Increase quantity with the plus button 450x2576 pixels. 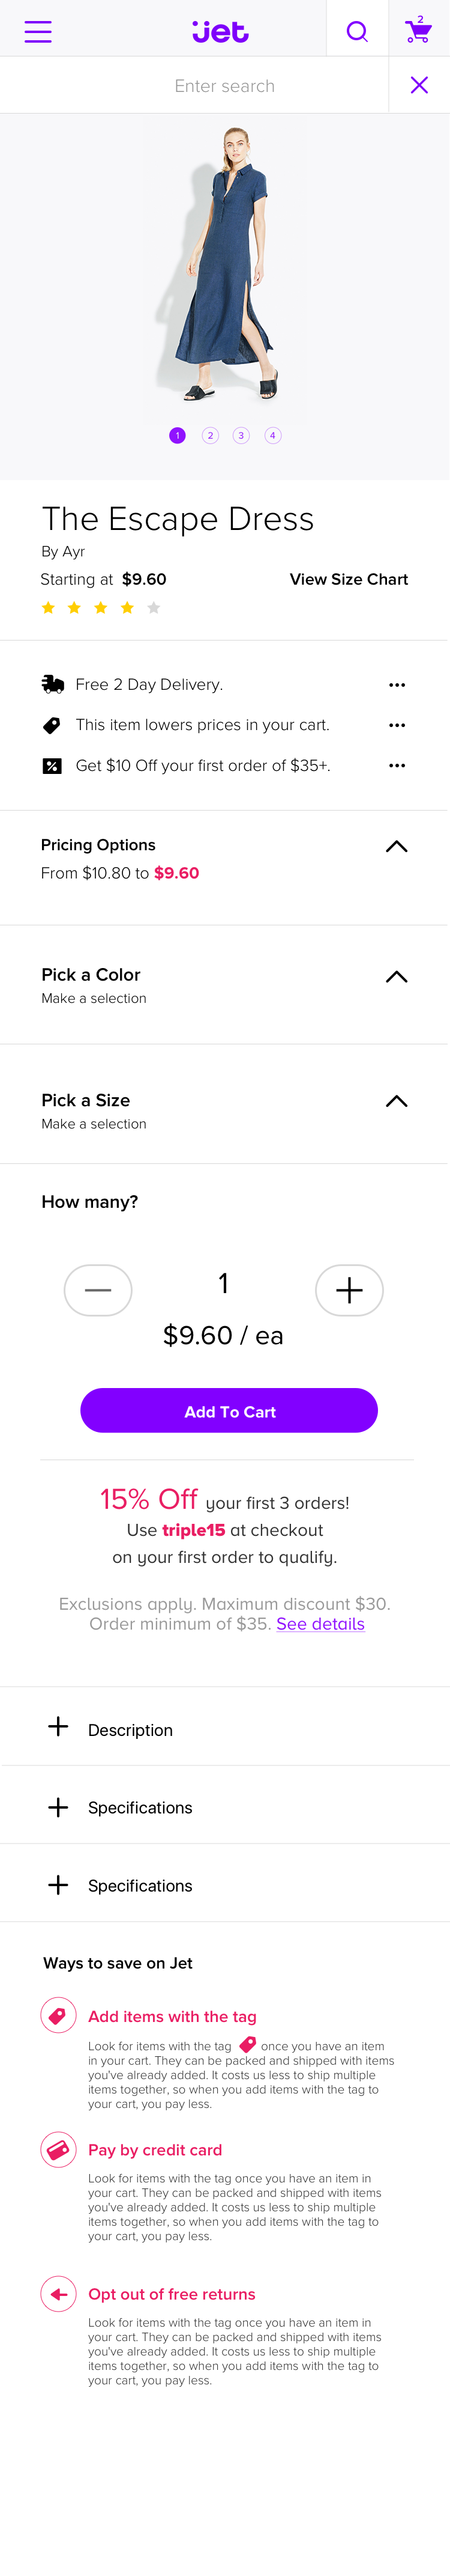[x=349, y=1290]
